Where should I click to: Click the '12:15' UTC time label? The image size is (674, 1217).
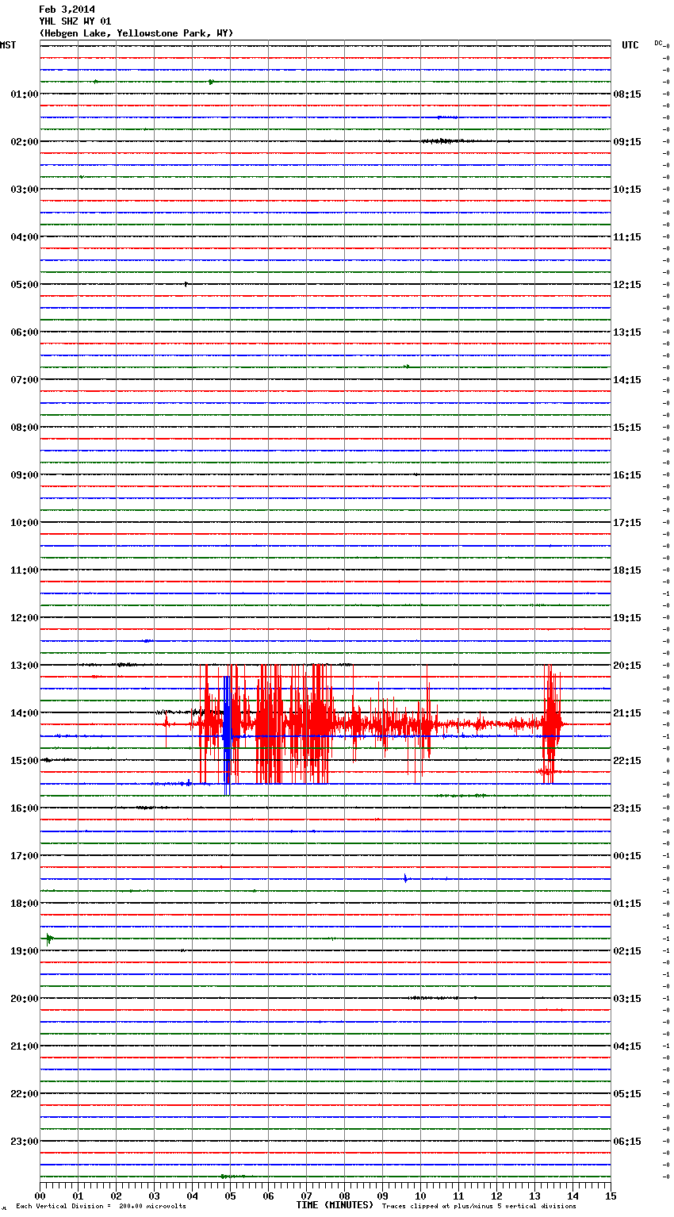pyautogui.click(x=627, y=285)
